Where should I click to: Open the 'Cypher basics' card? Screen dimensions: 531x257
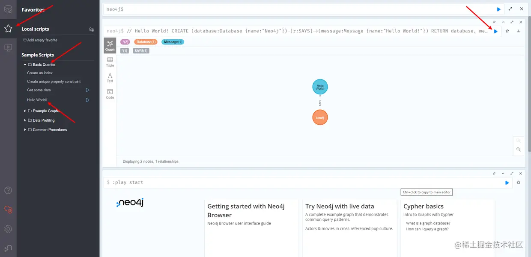(447, 228)
